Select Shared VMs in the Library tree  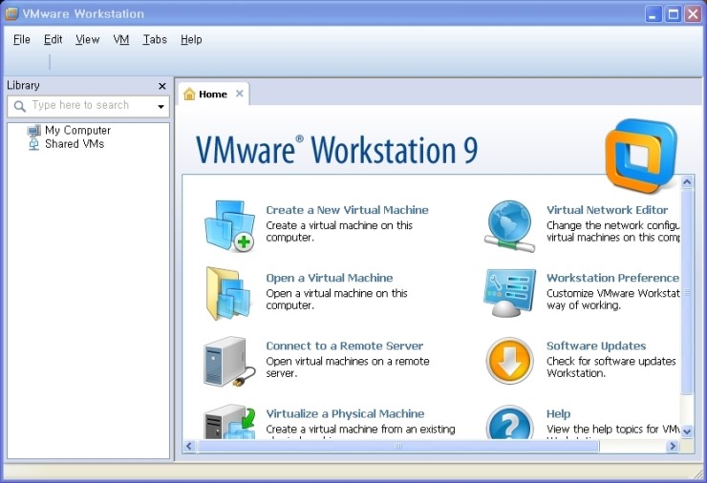click(x=74, y=144)
